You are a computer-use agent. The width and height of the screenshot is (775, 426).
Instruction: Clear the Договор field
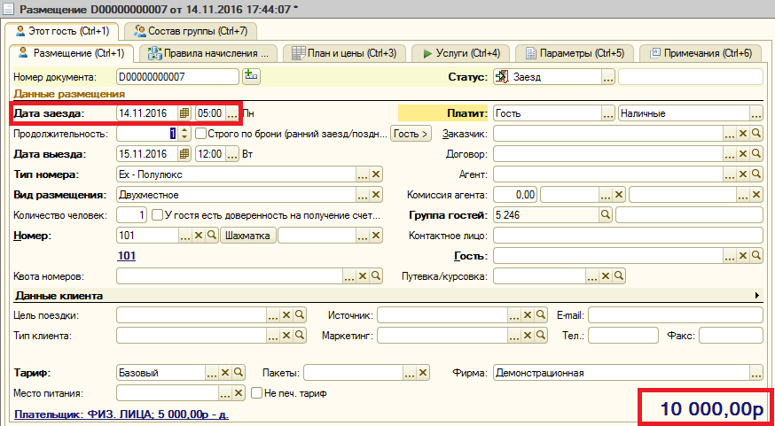(743, 154)
